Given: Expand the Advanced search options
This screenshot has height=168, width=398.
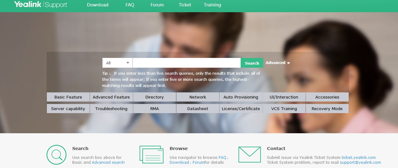Looking at the screenshot, I should point(278,63).
